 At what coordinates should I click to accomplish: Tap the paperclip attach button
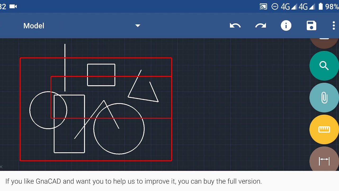[x=324, y=98]
